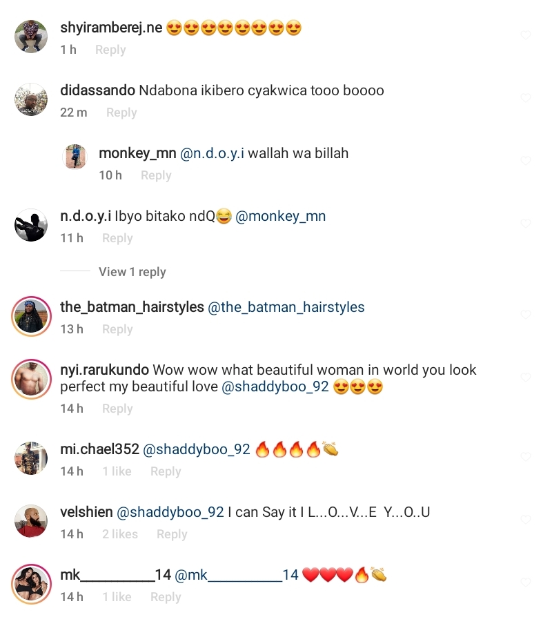Reply to velshien's comment

coord(172,534)
